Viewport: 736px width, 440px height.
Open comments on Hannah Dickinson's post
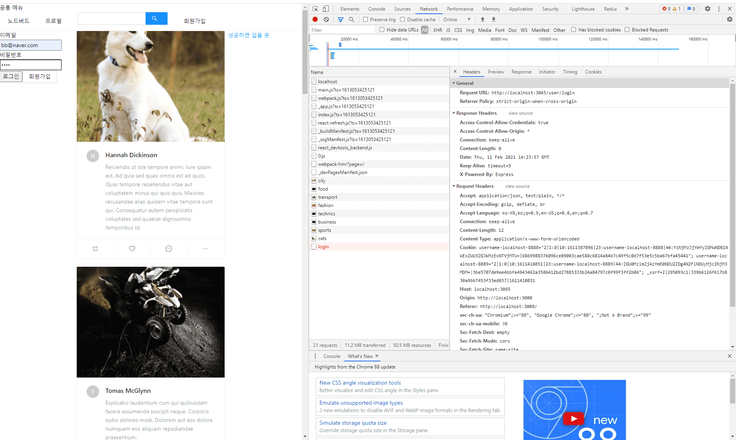(169, 249)
